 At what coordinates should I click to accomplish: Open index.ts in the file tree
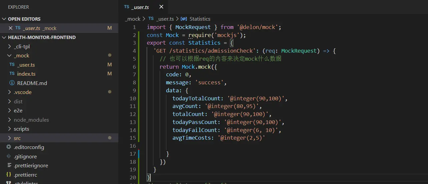(x=26, y=74)
